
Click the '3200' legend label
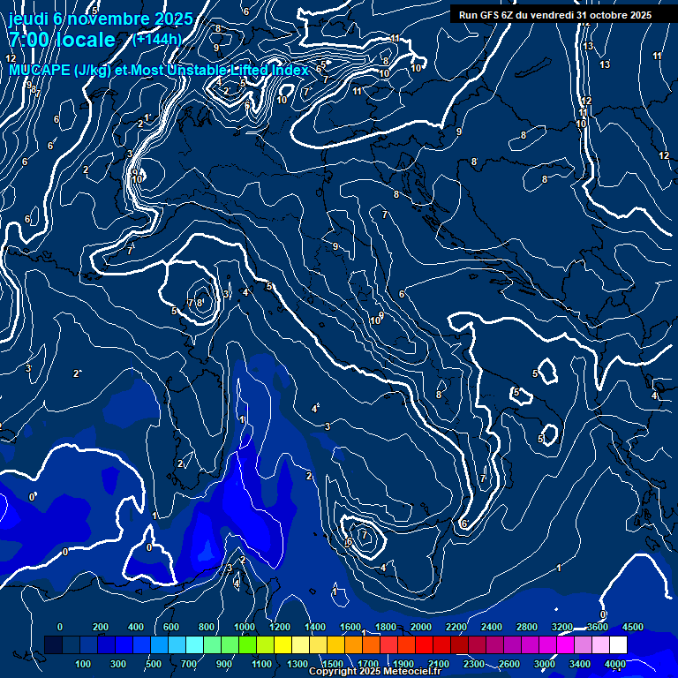(x=562, y=627)
